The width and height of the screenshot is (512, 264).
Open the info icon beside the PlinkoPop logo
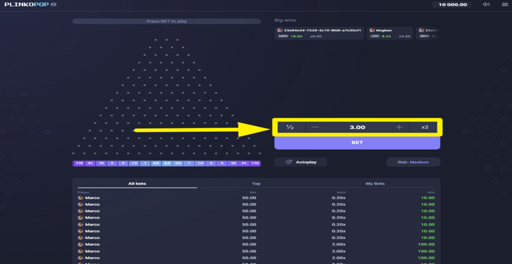click(x=53, y=5)
